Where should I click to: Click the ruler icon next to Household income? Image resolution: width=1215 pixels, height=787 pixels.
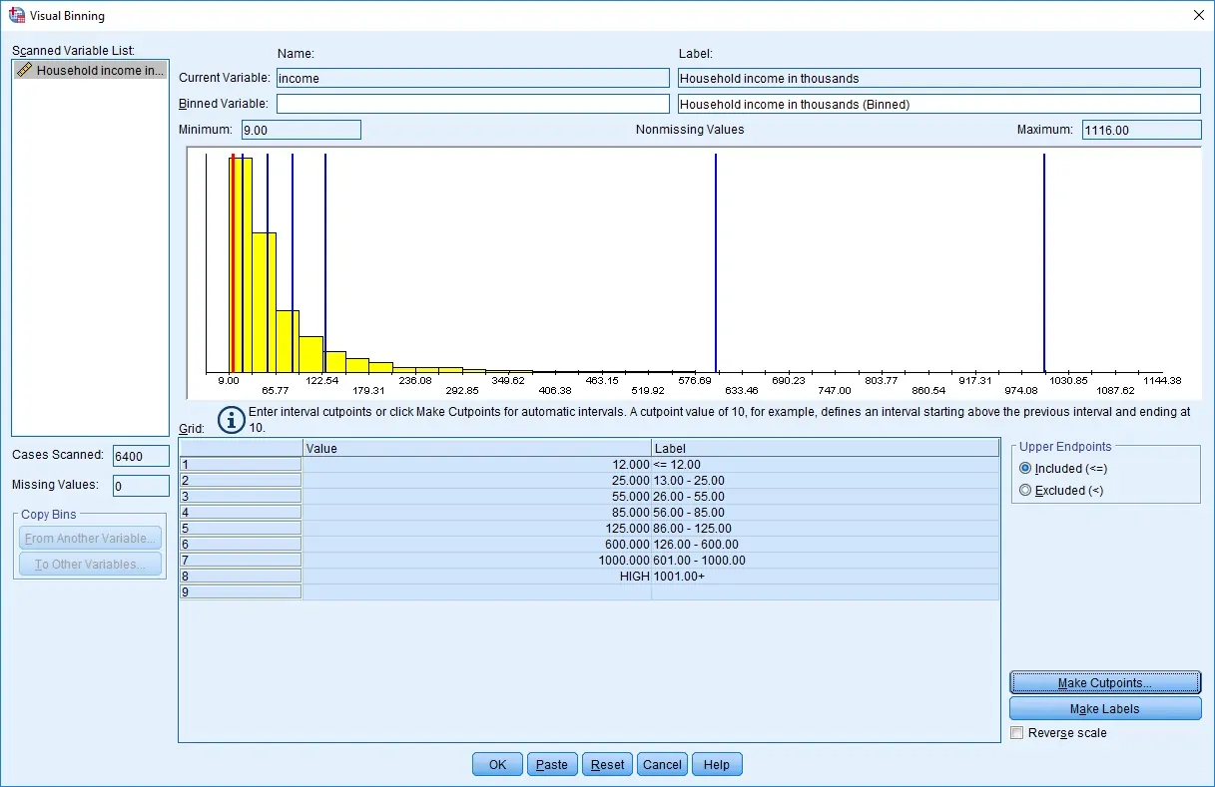pos(25,70)
